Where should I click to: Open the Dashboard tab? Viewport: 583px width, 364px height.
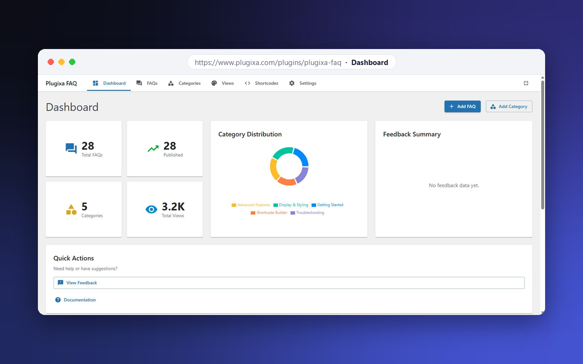coord(109,83)
